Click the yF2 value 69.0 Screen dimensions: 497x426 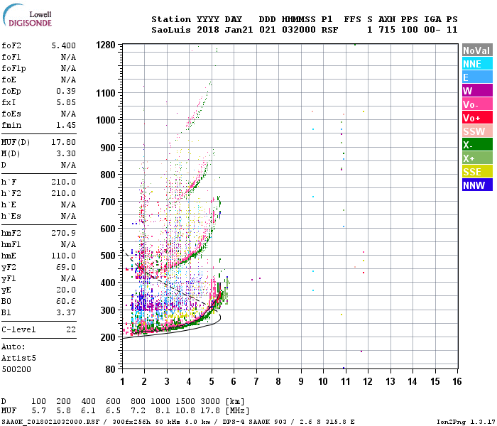66,267
